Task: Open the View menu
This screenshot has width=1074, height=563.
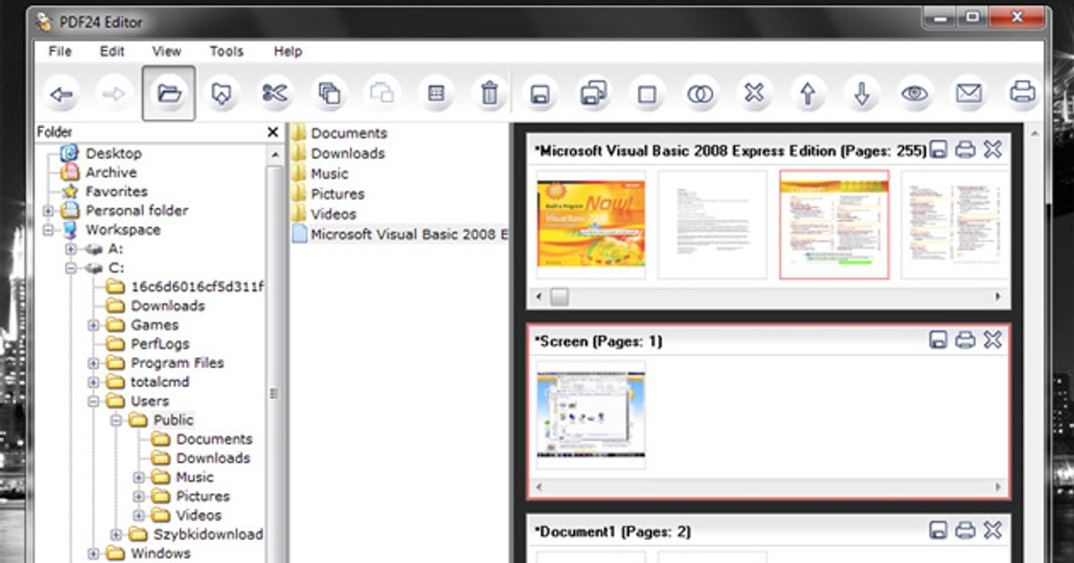Action: 166,51
